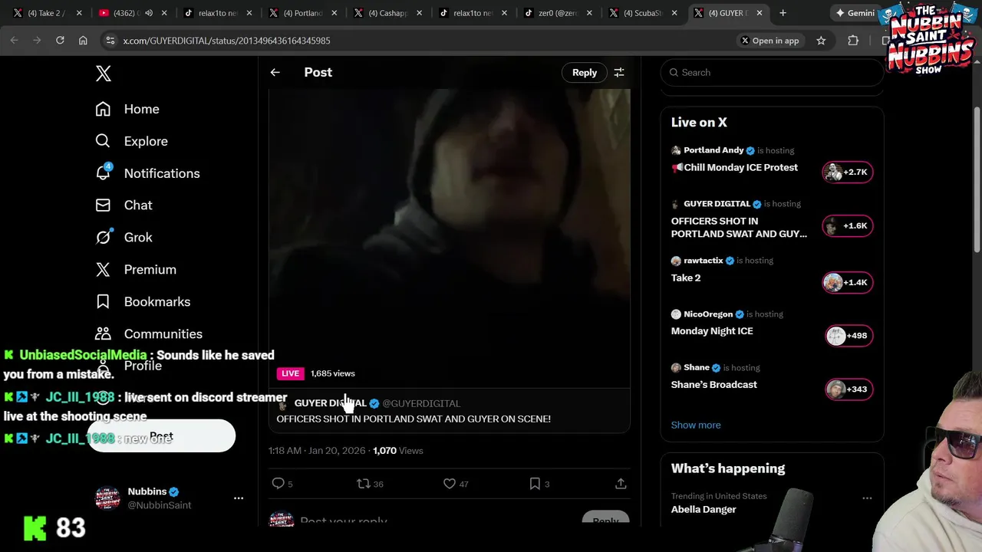
Task: Click Abella Danger trending topic
Action: click(704, 509)
